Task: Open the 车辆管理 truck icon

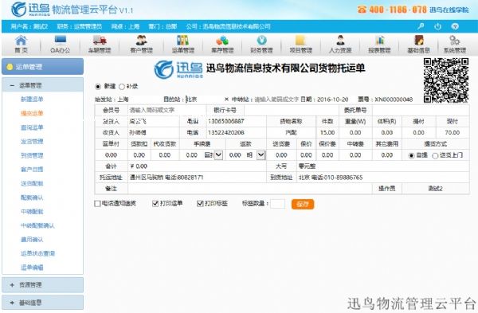Action: 100,41
